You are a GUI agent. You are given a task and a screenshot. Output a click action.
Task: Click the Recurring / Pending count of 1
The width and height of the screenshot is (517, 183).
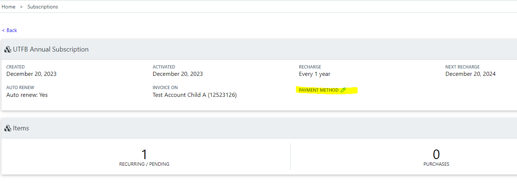(144, 154)
